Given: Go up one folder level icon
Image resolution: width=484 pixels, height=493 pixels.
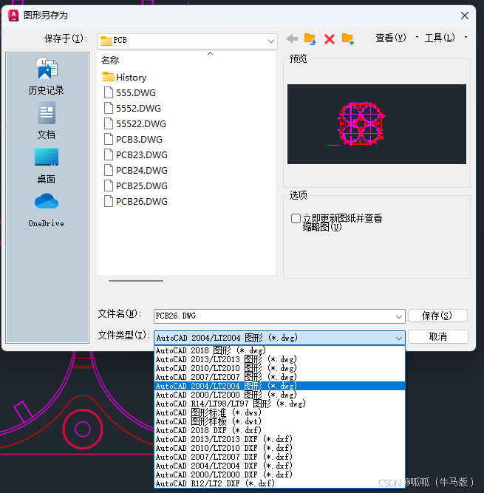Looking at the screenshot, I should point(310,39).
